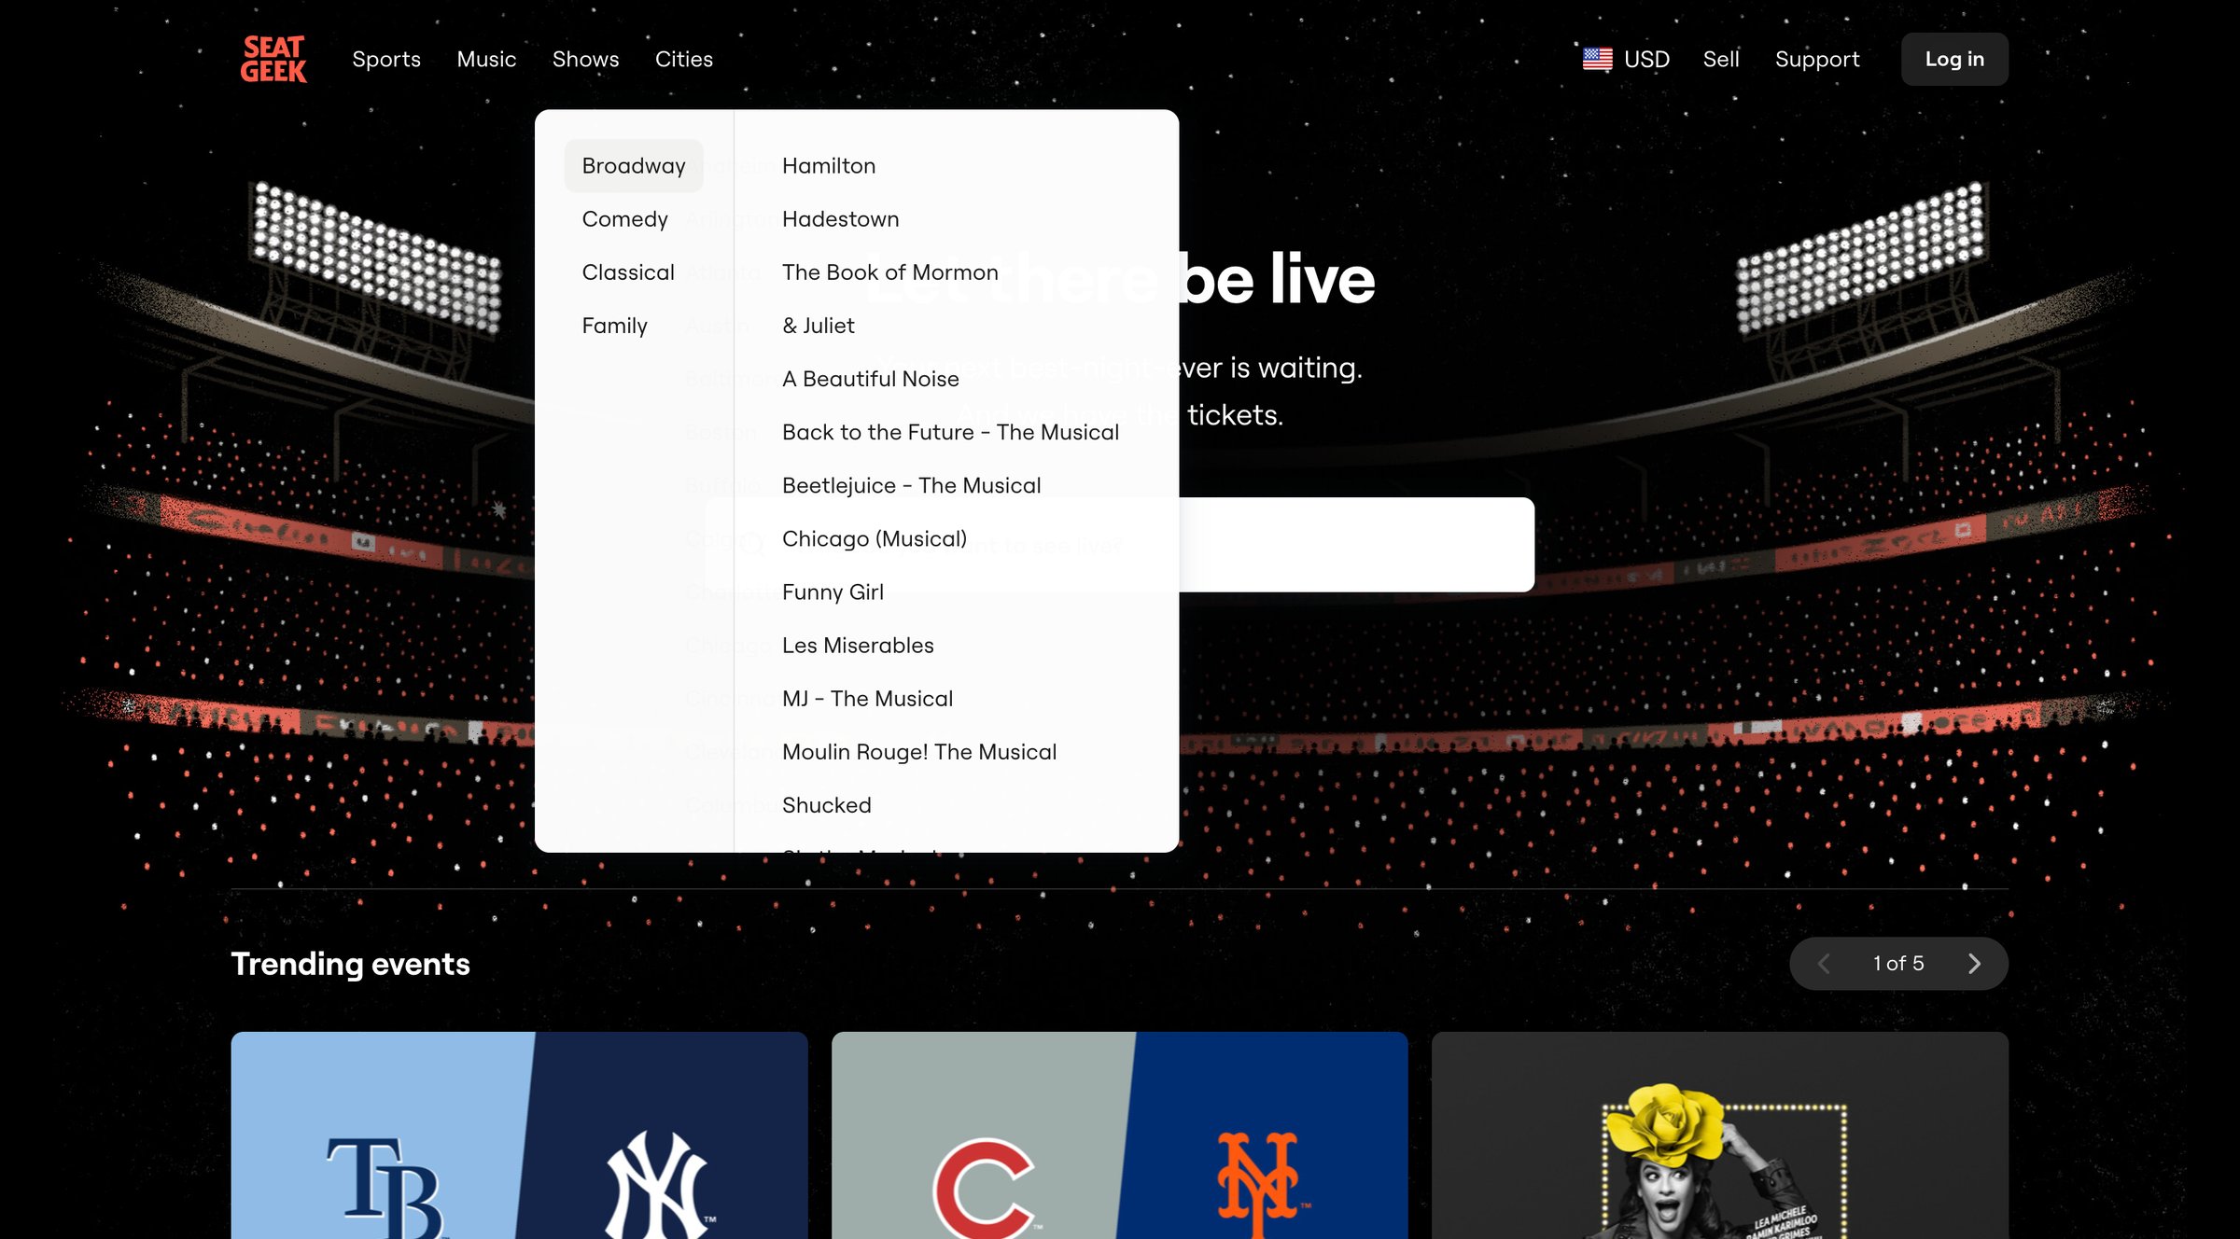Open the Support link

[x=1817, y=59]
